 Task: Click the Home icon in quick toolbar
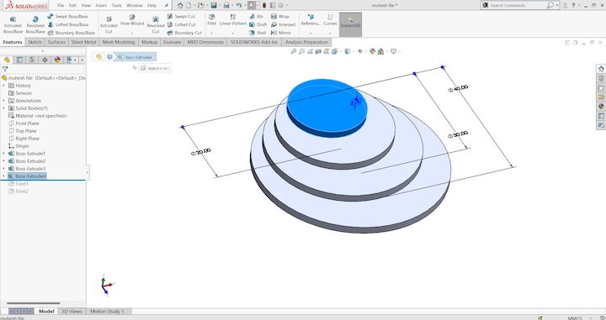[180, 5]
